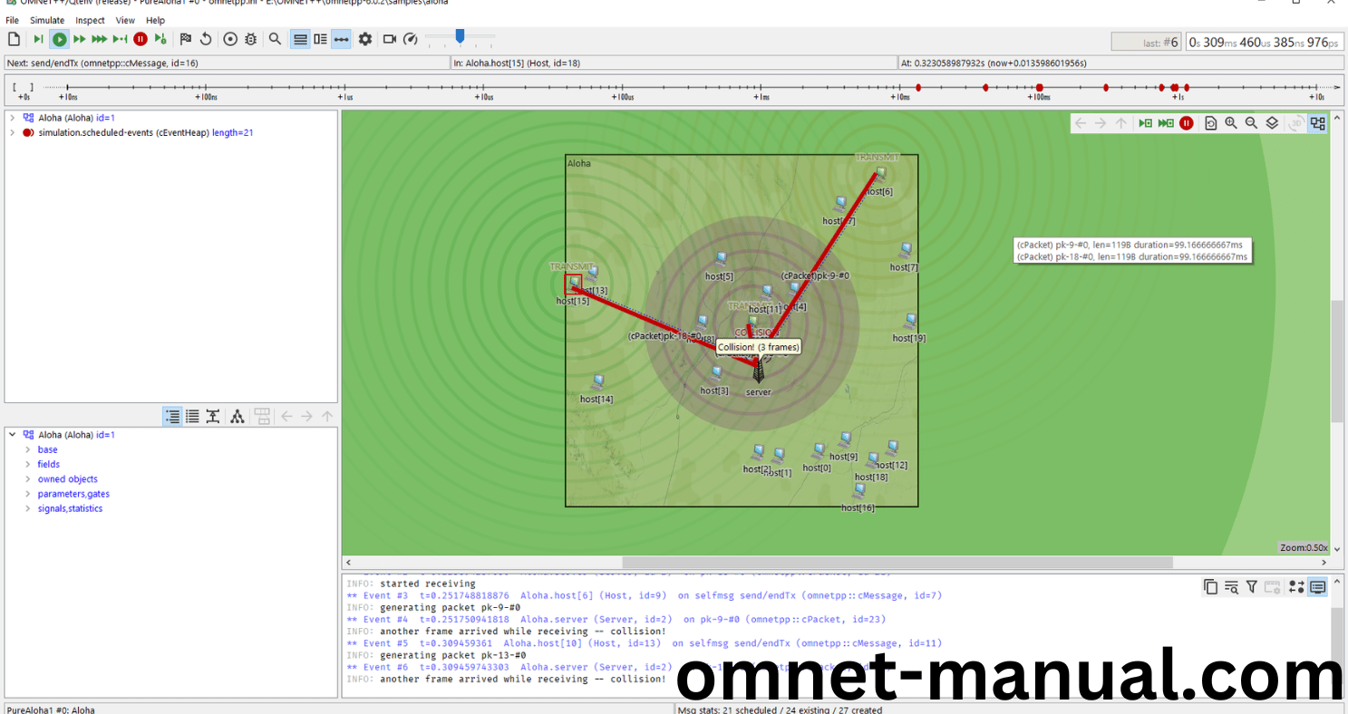The height and width of the screenshot is (714, 1348).
Task: Zoom in on the network canvas
Action: click(x=1231, y=123)
